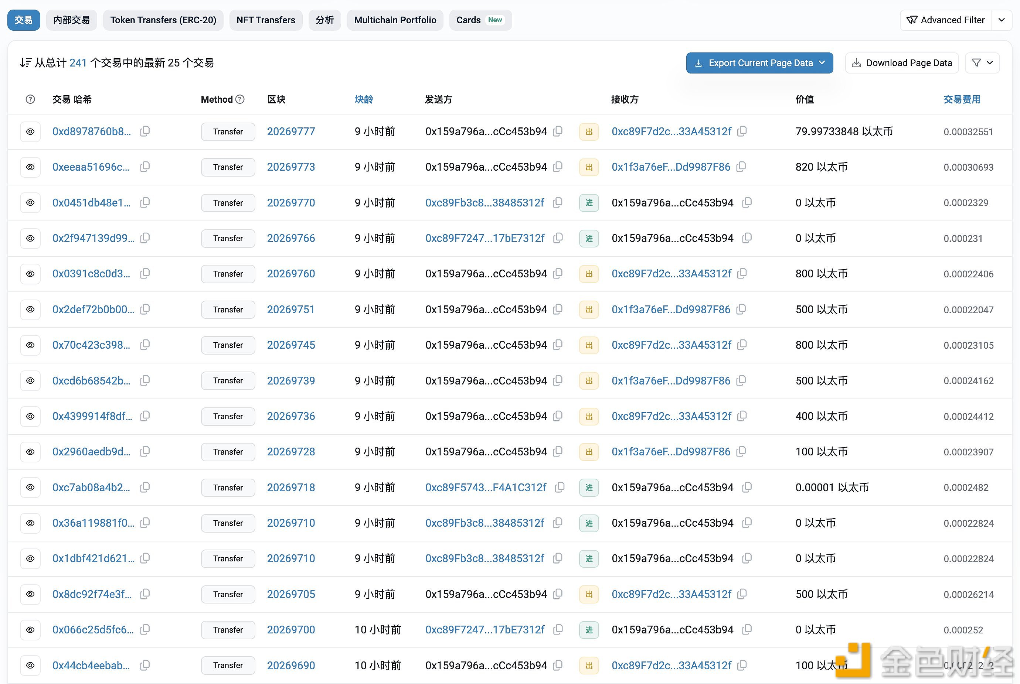Open the Token Transfers ERC-20 tab
1020x684 pixels.
[163, 19]
